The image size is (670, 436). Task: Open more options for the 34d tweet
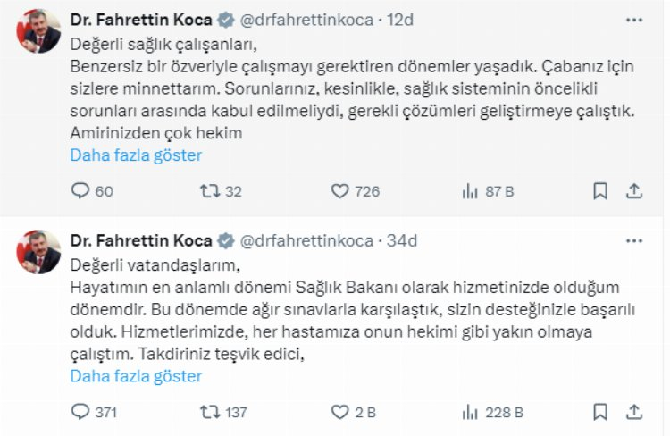[633, 241]
